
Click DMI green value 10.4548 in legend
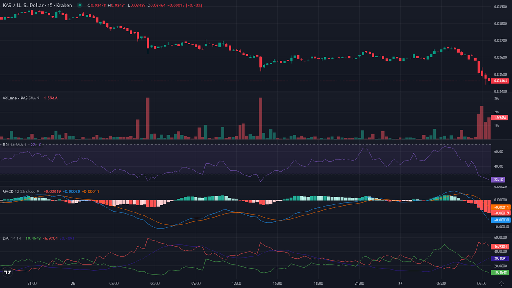click(33, 238)
